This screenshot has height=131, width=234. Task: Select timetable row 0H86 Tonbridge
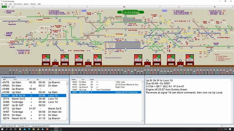(34, 102)
